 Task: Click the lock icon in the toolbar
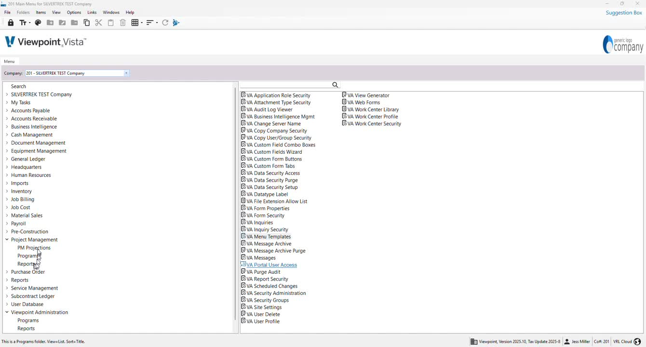(x=11, y=23)
